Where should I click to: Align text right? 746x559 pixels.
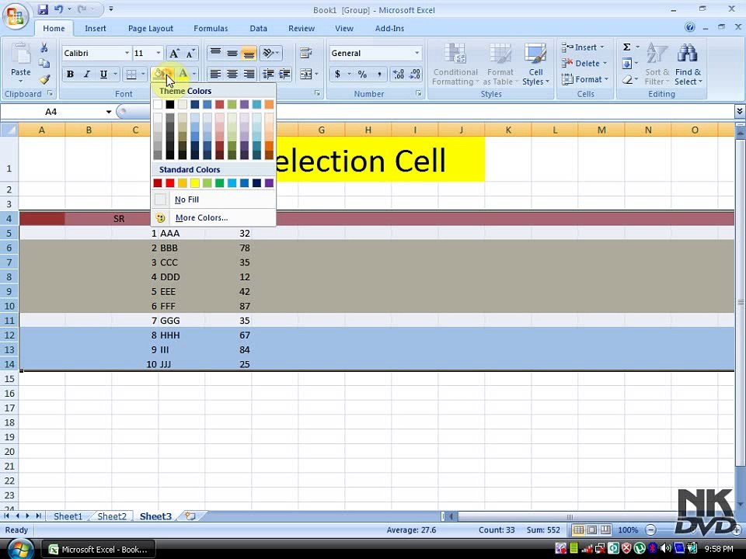(x=249, y=75)
